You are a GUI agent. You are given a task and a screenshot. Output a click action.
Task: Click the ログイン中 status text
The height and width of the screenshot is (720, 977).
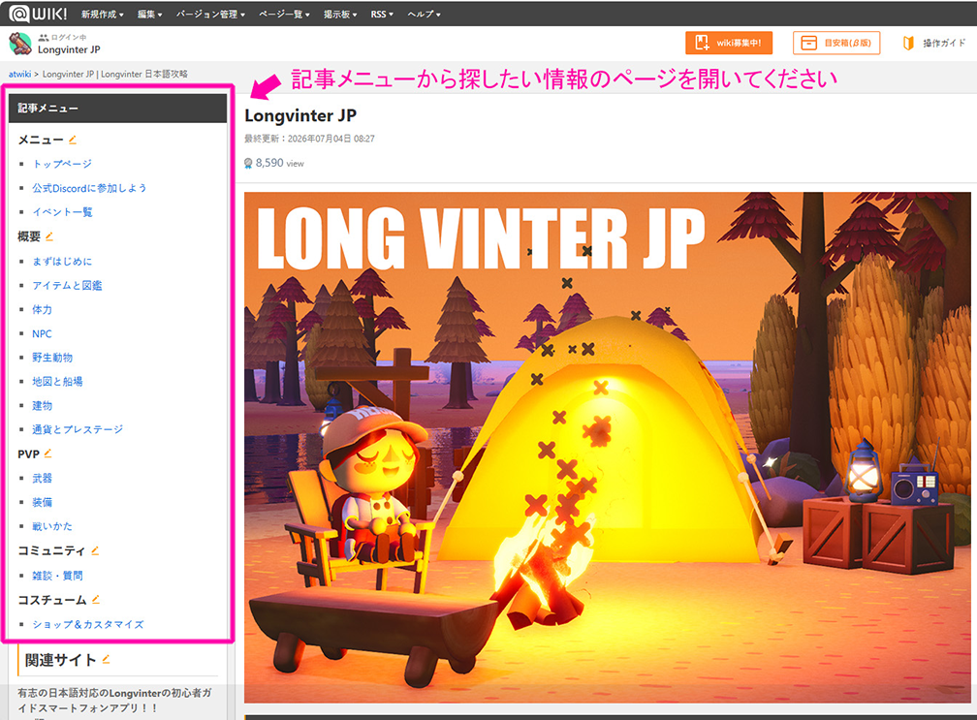click(x=69, y=38)
